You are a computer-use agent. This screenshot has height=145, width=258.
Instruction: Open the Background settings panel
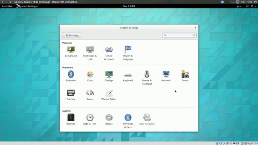[71, 52]
